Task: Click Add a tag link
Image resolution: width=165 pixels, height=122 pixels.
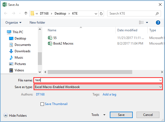Action: (x=109, y=94)
